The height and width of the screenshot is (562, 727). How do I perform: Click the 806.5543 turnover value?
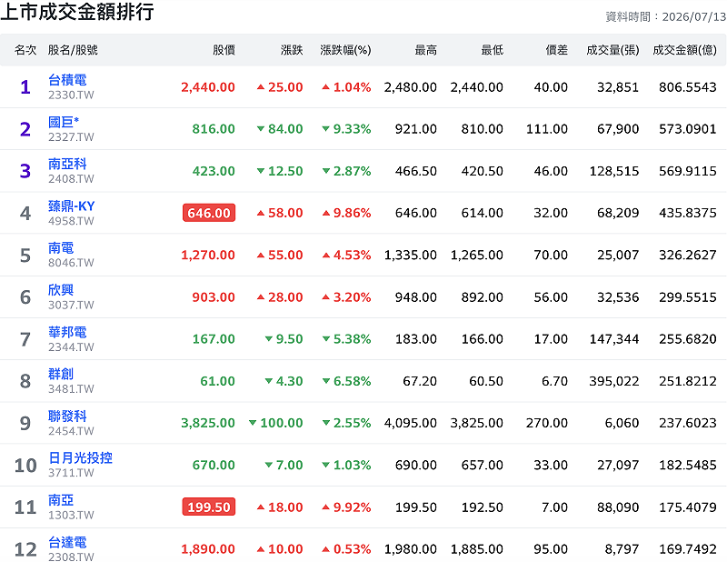point(688,87)
